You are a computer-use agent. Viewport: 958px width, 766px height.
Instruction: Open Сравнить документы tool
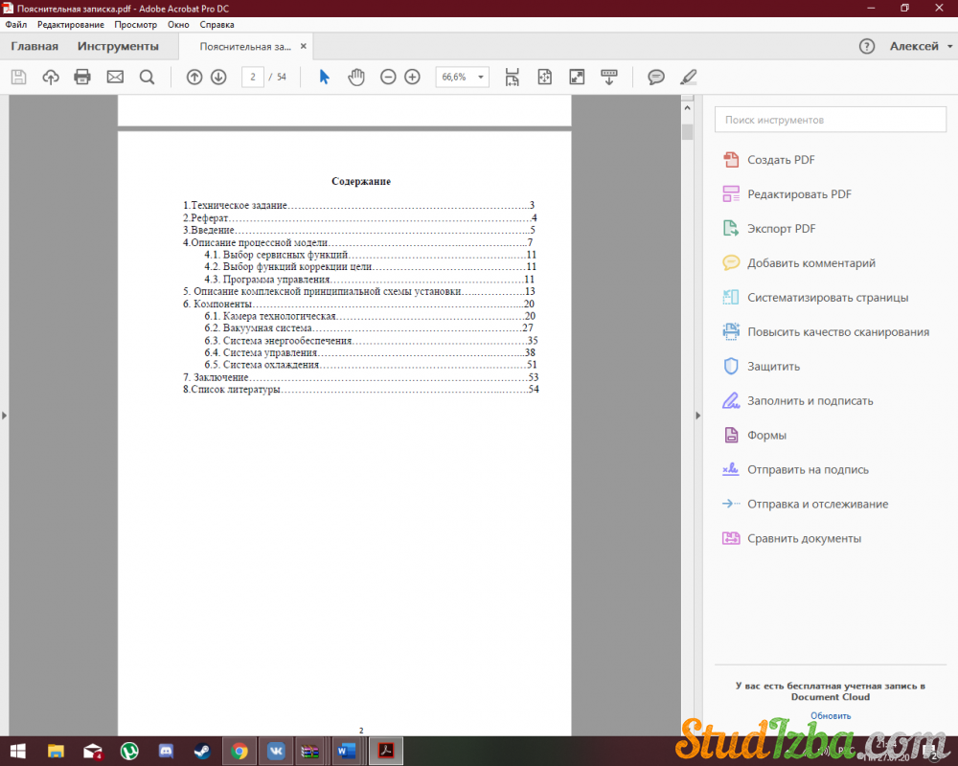tap(792, 539)
